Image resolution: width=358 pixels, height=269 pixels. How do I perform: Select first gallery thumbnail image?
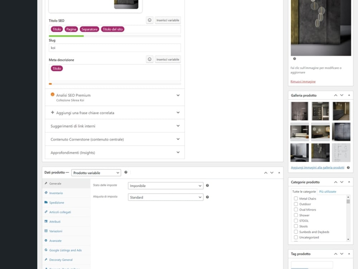point(299,111)
